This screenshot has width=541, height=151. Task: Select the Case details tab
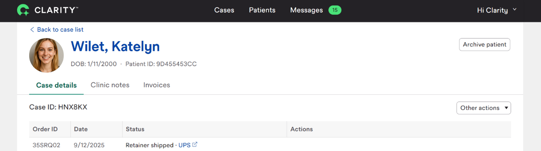tap(56, 85)
